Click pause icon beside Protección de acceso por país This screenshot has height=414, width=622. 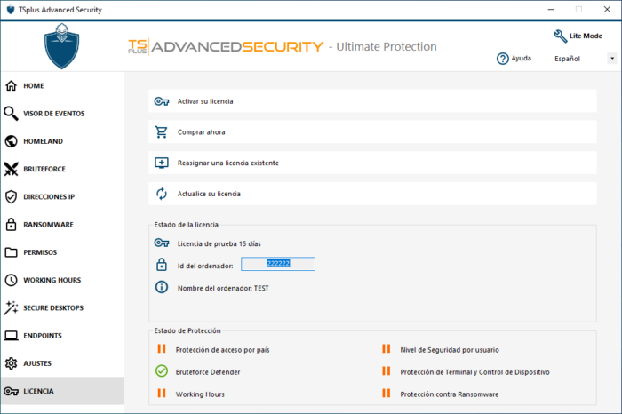pyautogui.click(x=162, y=348)
